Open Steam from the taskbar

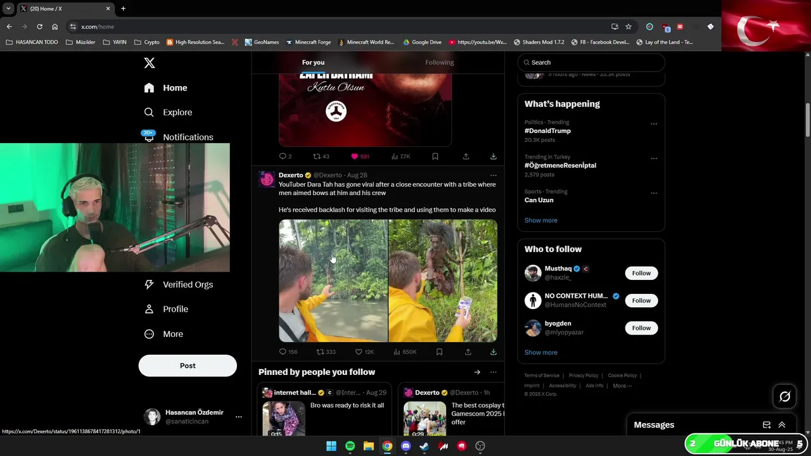point(425,446)
